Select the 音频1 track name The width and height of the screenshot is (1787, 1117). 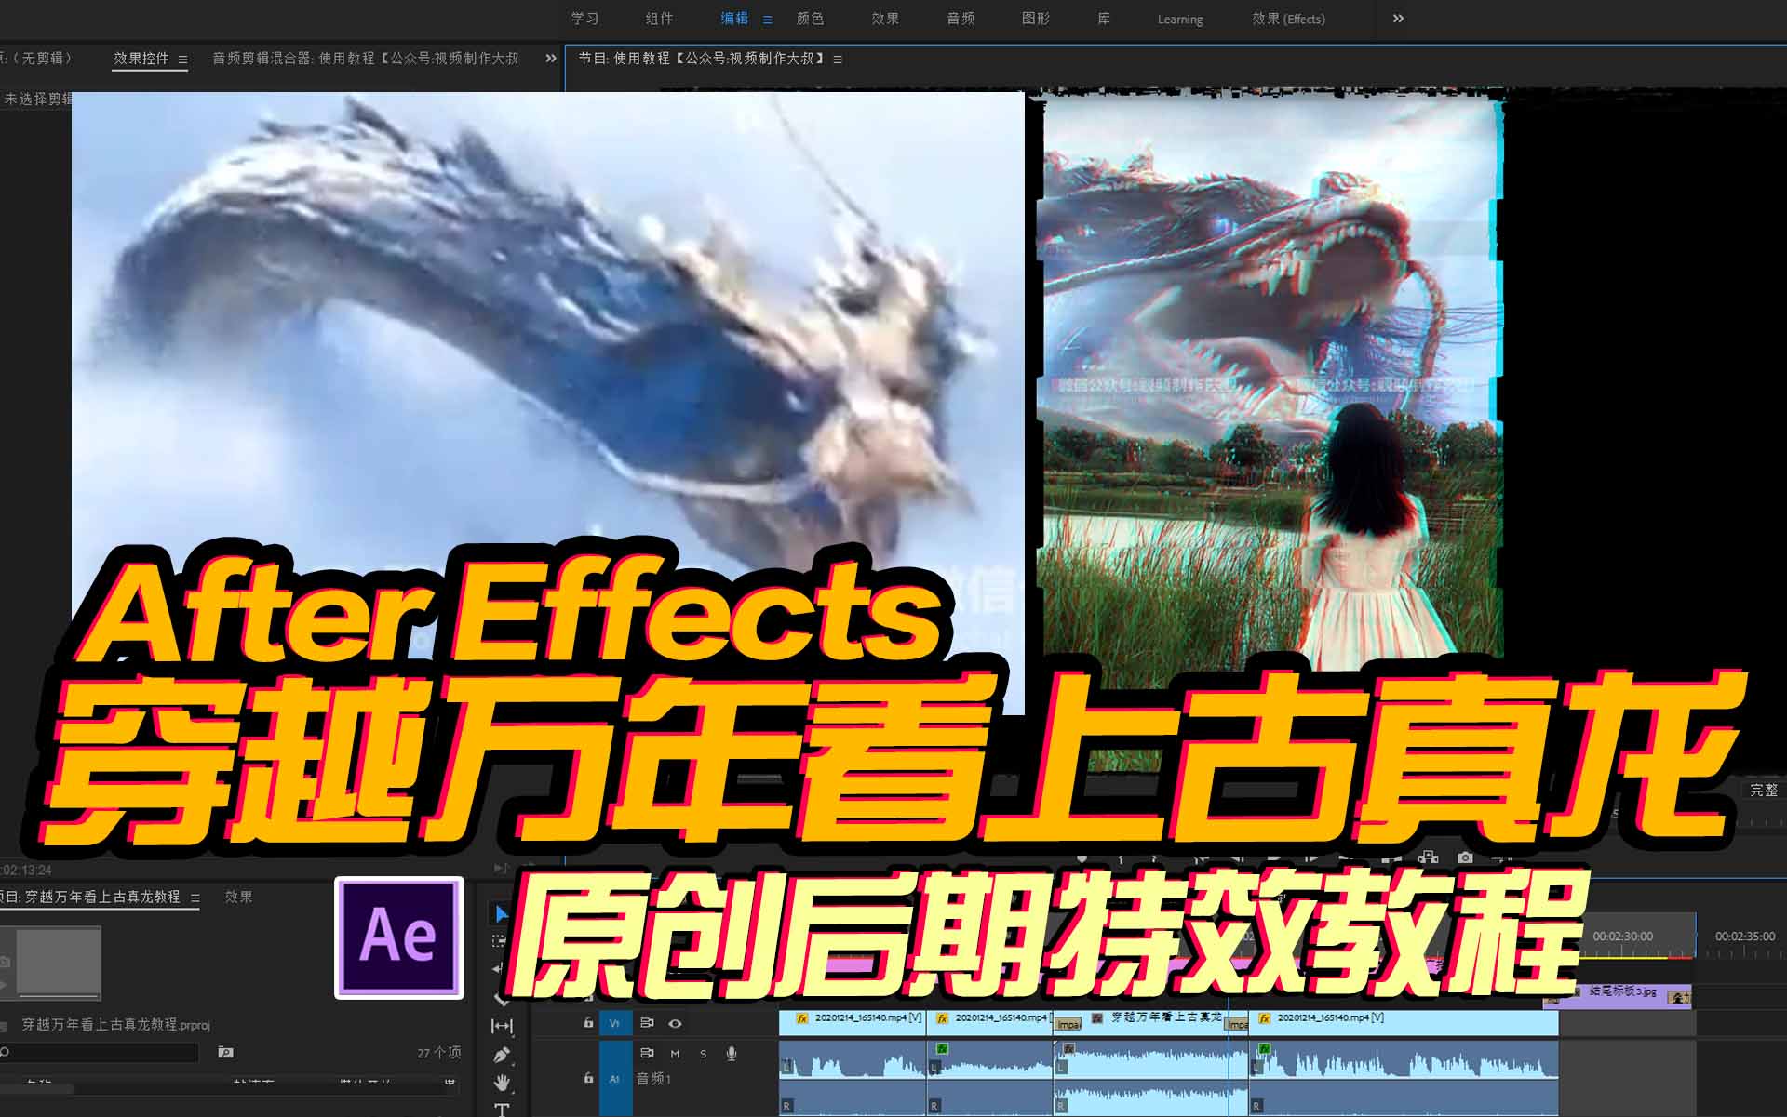point(653,1079)
